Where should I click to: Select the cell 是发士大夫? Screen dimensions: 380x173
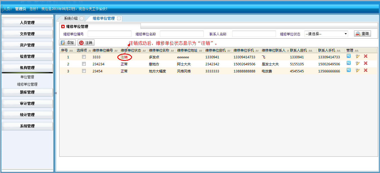click(270, 64)
